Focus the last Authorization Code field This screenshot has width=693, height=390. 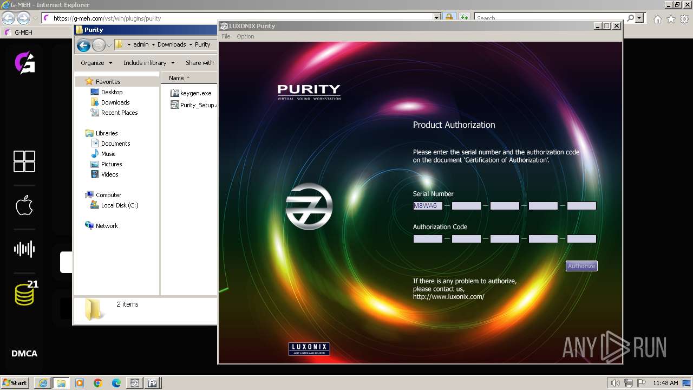(581, 239)
